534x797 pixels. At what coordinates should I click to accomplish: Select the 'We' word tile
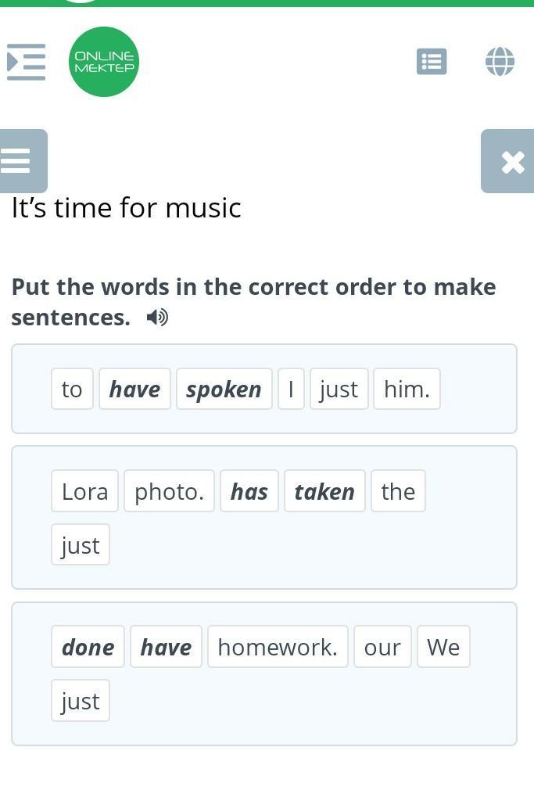443,647
